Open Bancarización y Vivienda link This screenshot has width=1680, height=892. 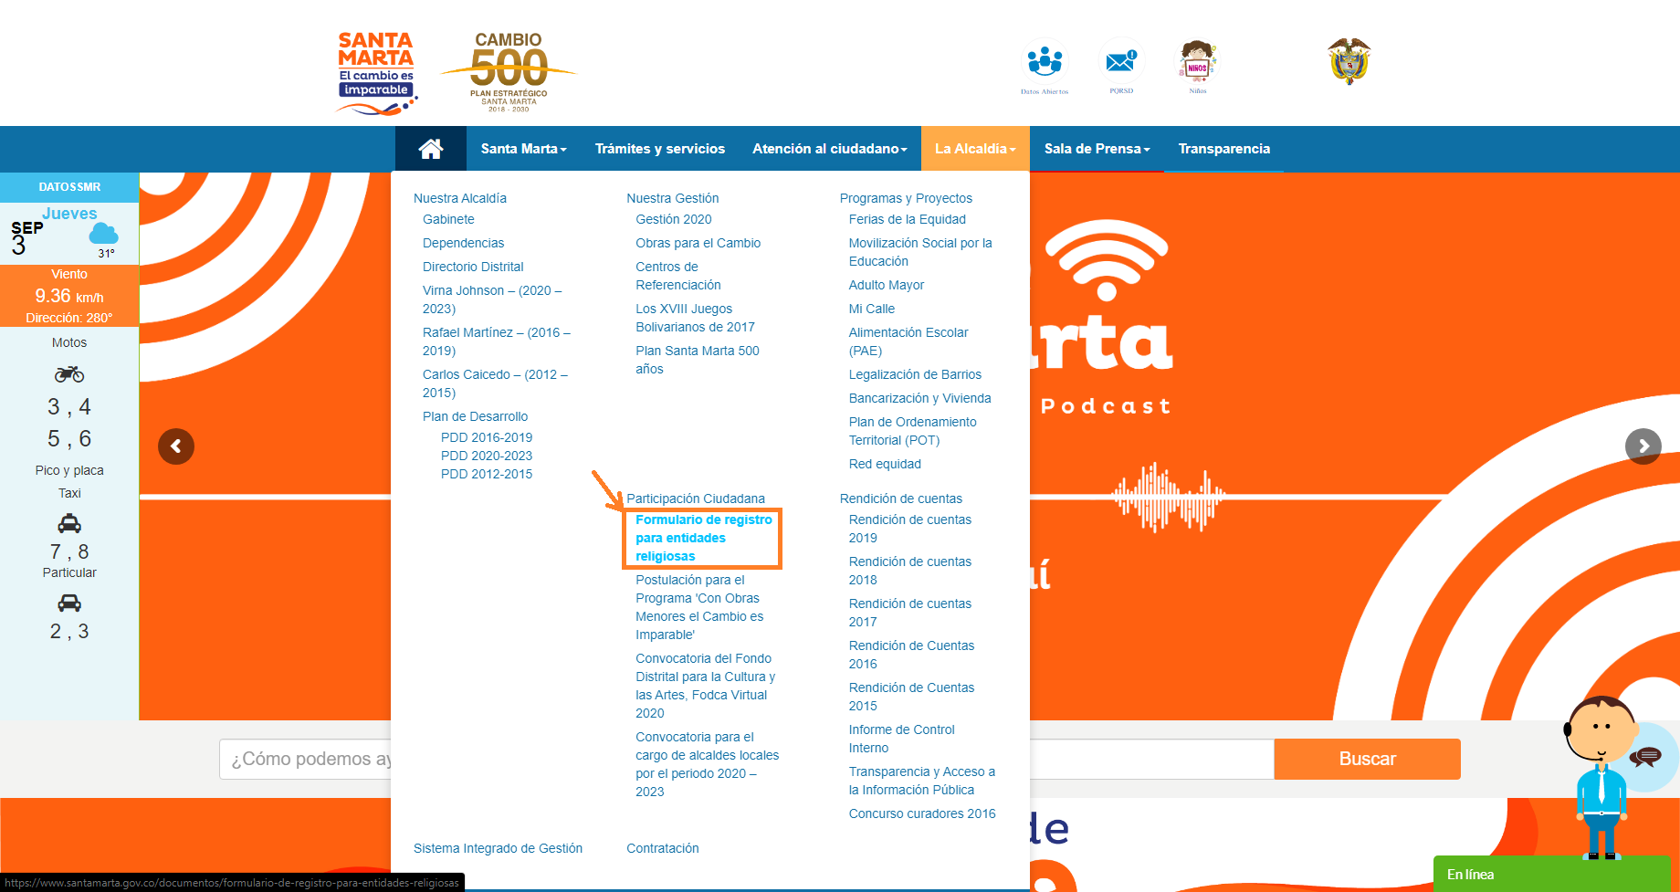tap(920, 398)
